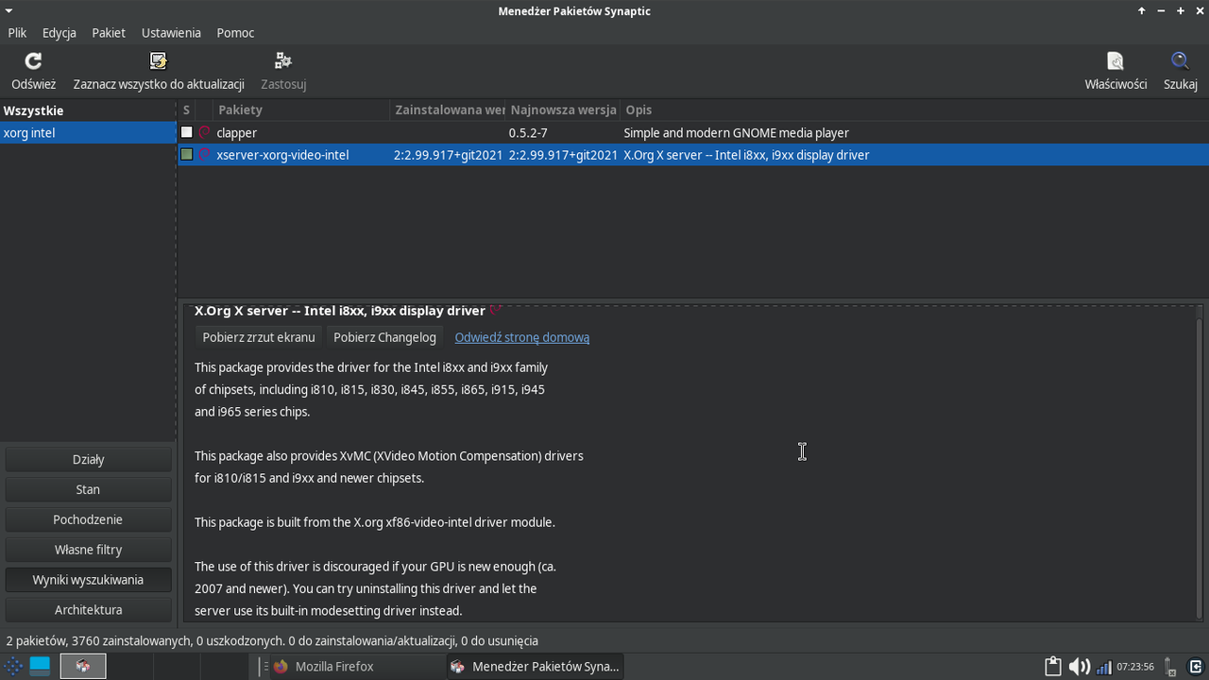Open the Ustawienia menu
This screenshot has width=1209, height=680.
(x=171, y=32)
